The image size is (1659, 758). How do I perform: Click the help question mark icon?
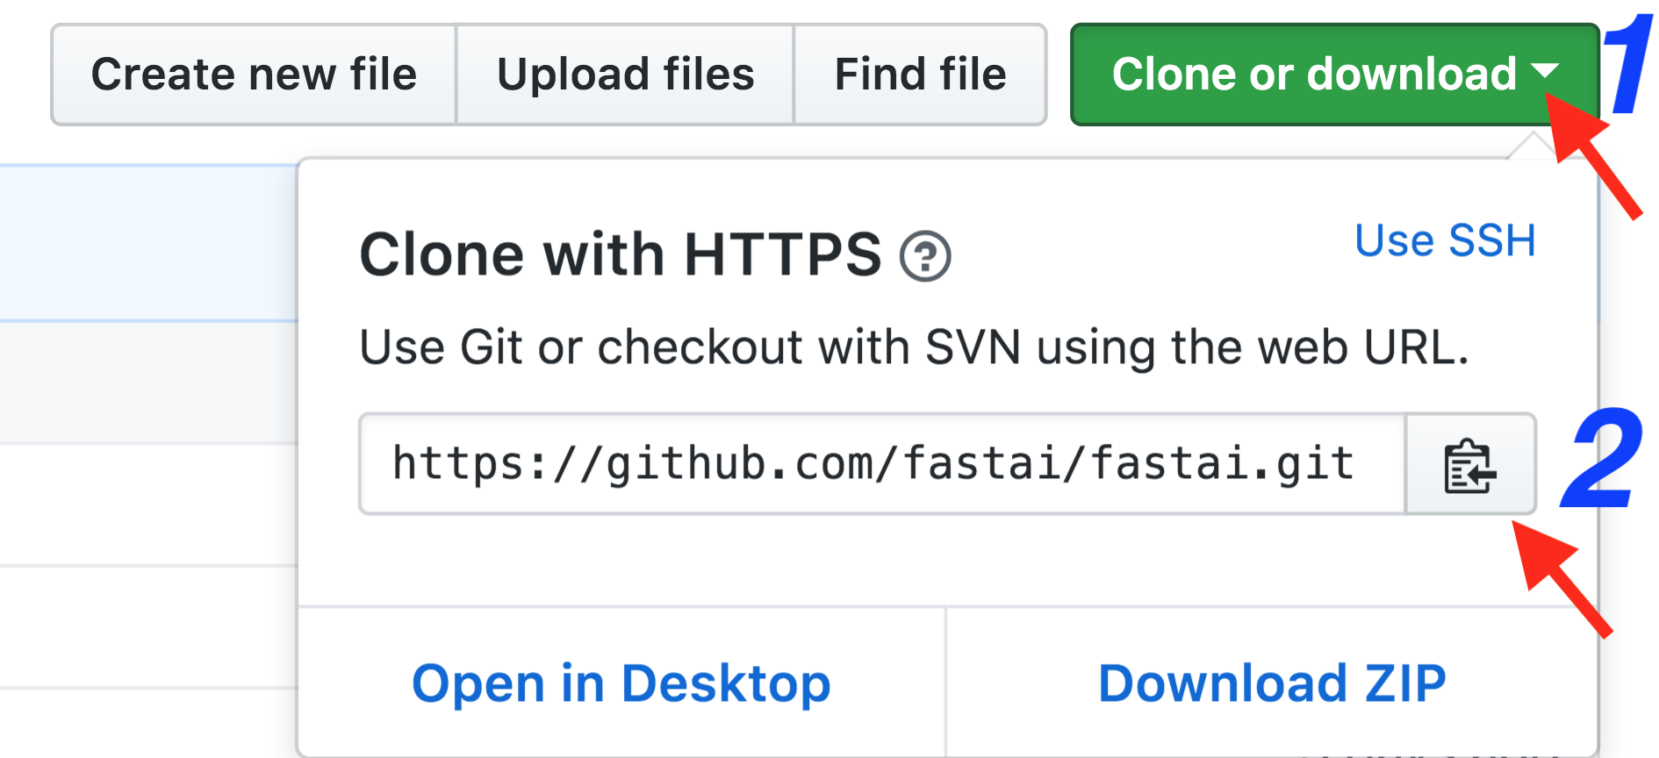925,256
